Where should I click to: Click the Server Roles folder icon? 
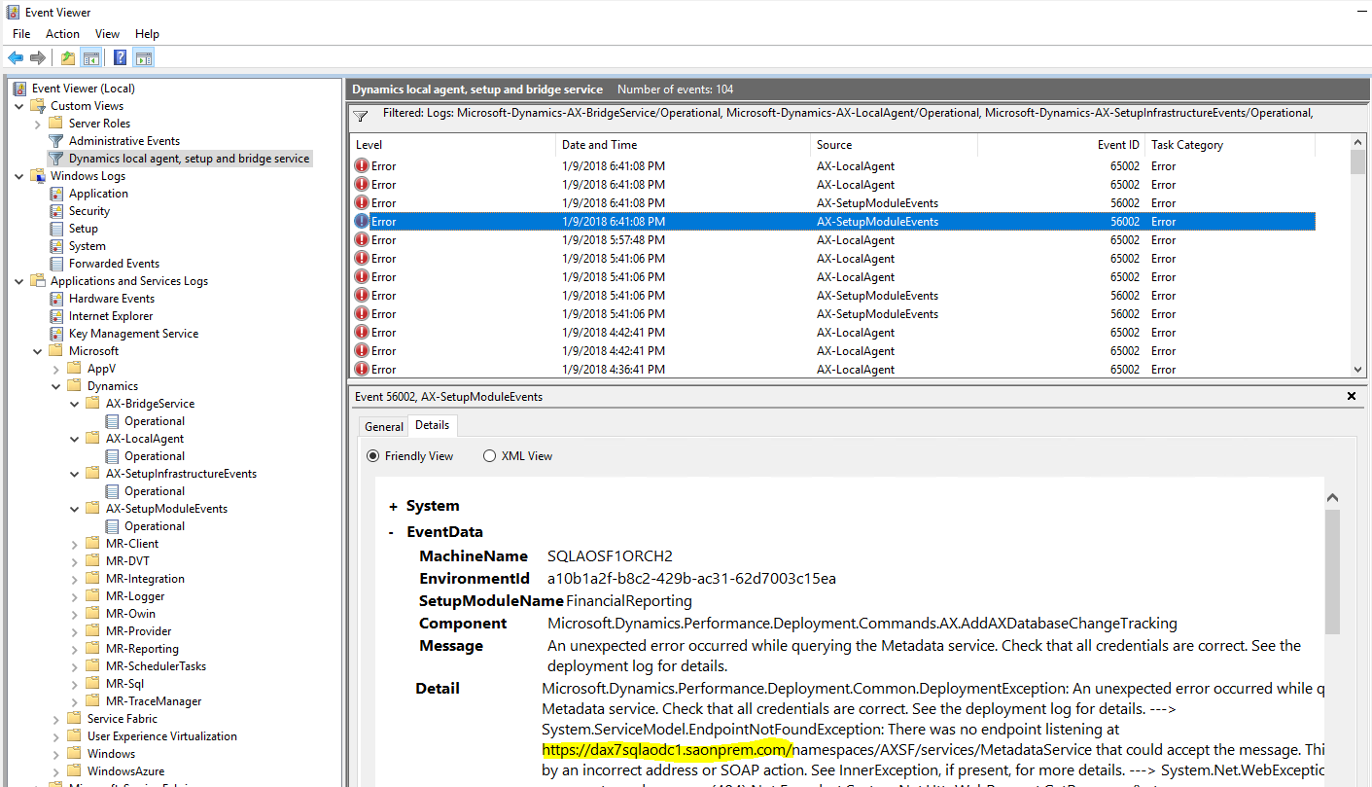coord(56,124)
